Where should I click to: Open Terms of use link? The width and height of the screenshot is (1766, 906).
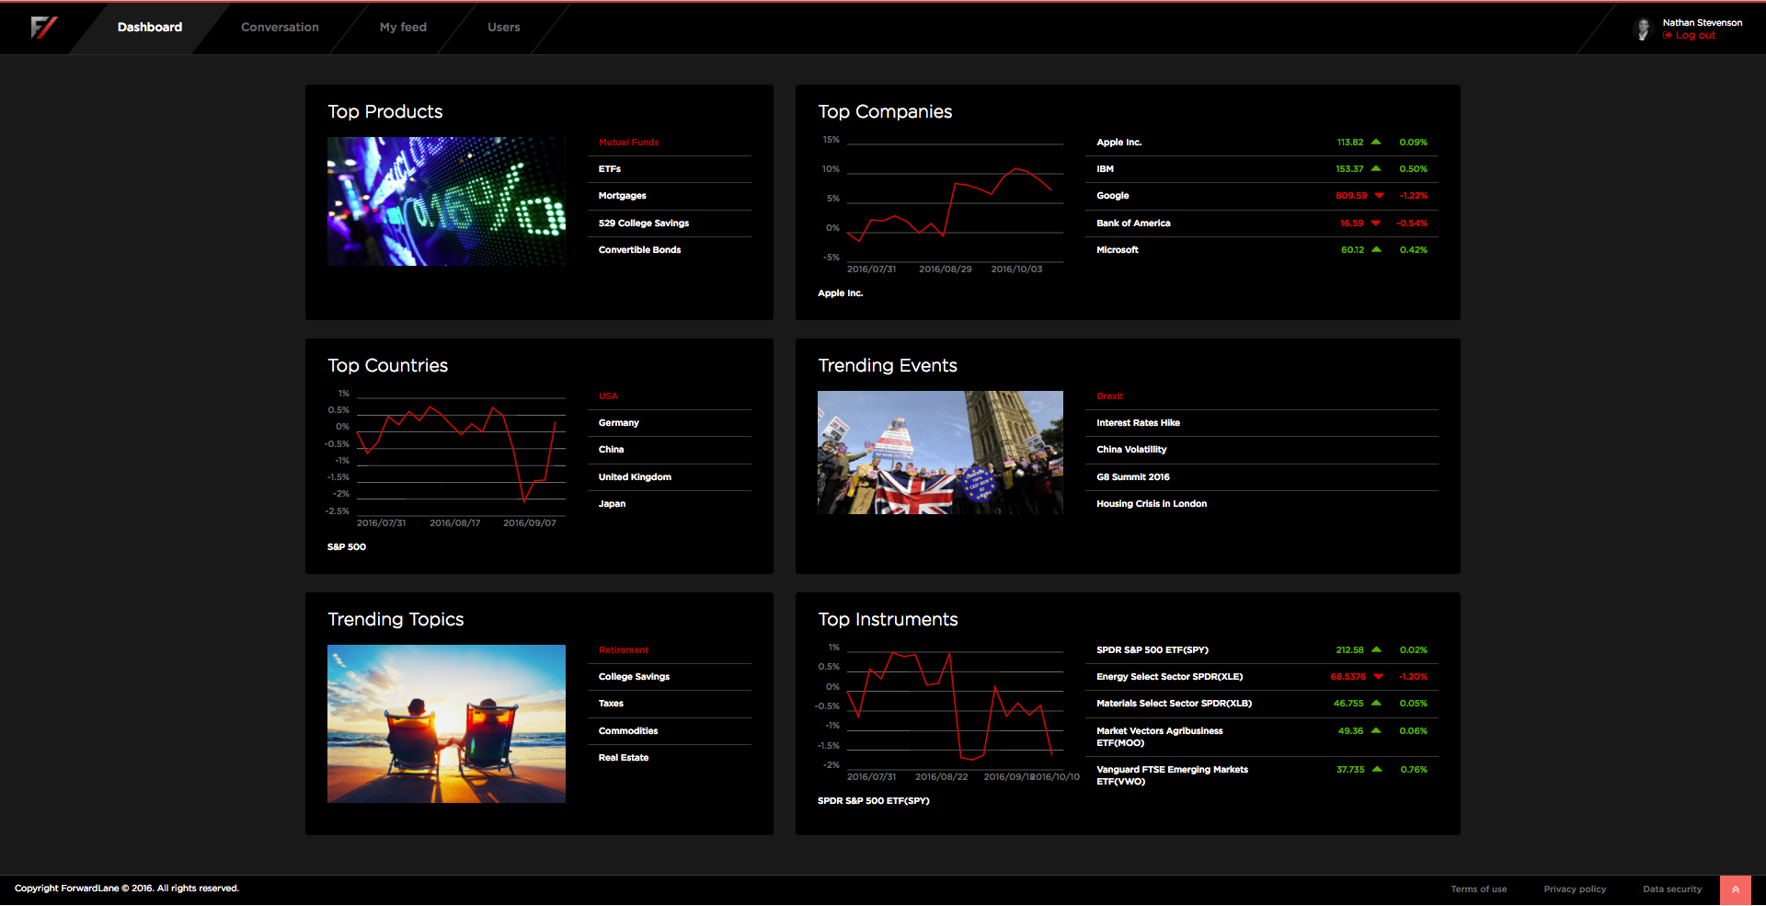(1479, 889)
